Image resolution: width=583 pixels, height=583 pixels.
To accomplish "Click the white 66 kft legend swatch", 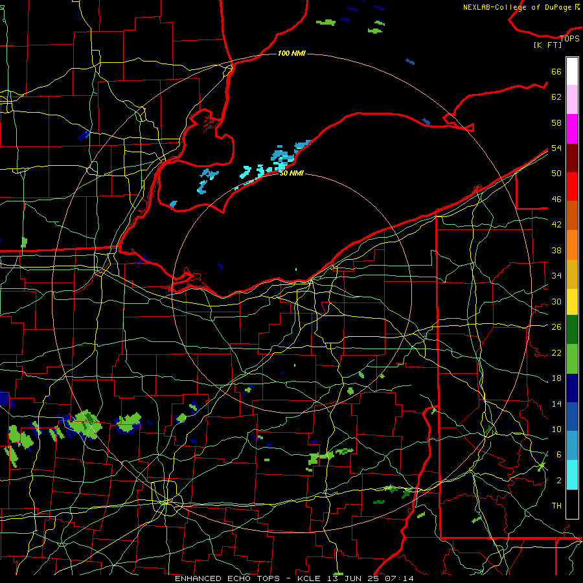I will 572,71.
